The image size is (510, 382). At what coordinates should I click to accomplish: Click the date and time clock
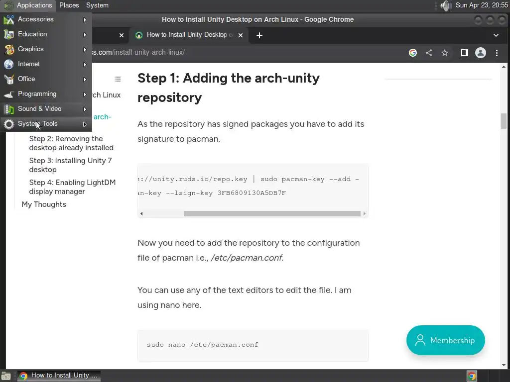click(482, 5)
